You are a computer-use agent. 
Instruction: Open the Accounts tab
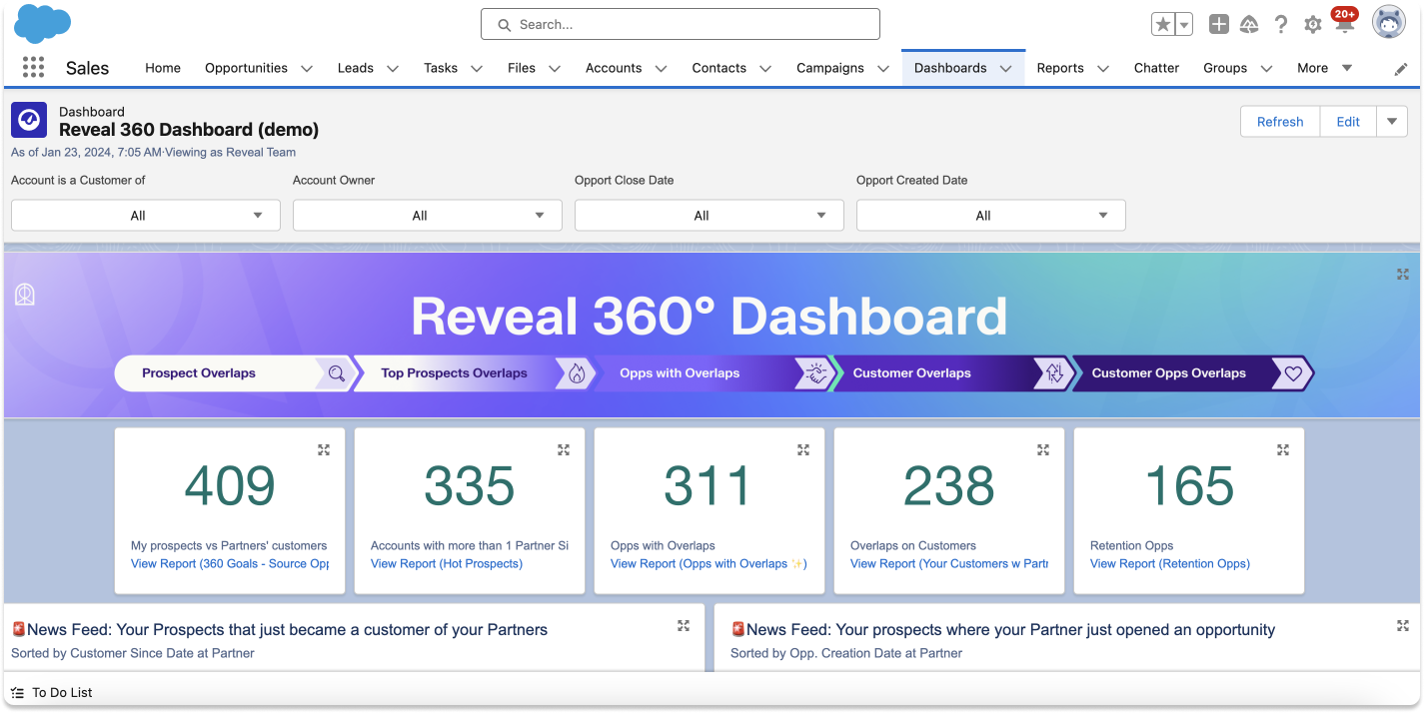(614, 68)
